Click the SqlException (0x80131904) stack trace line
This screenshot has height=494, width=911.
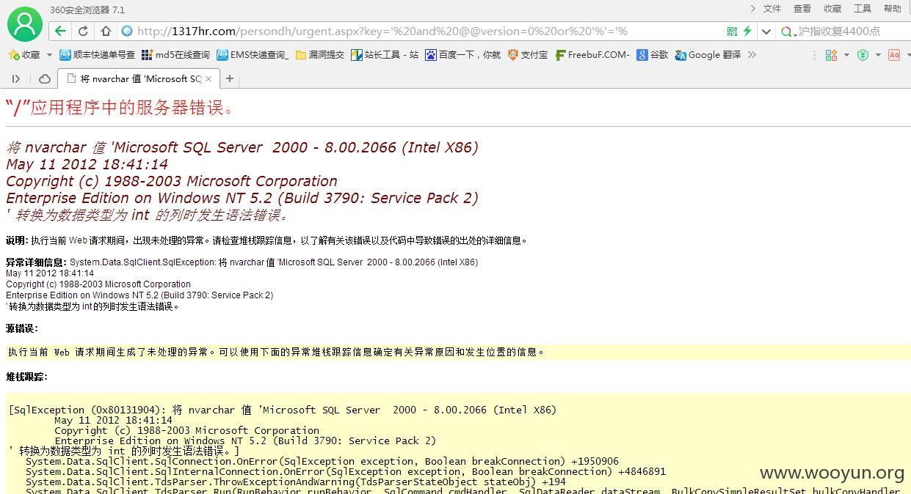coord(283,410)
